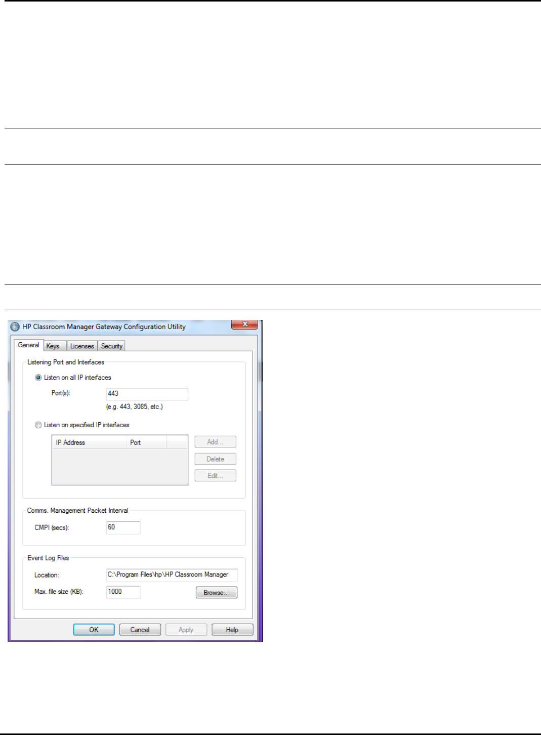Open the Licenses tab
This screenshot has width=541, height=735.
pos(82,346)
